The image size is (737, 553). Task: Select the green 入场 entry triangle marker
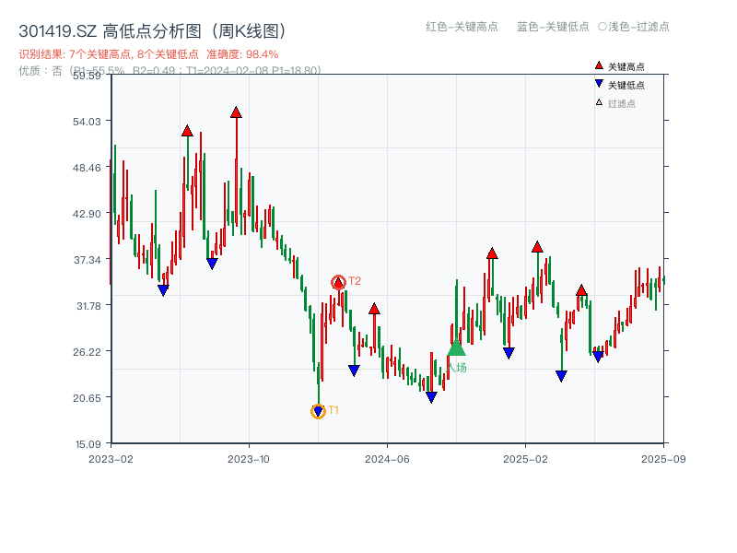456,351
